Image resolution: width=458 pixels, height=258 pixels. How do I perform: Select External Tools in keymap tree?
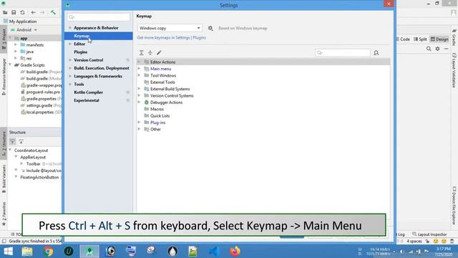pos(162,82)
